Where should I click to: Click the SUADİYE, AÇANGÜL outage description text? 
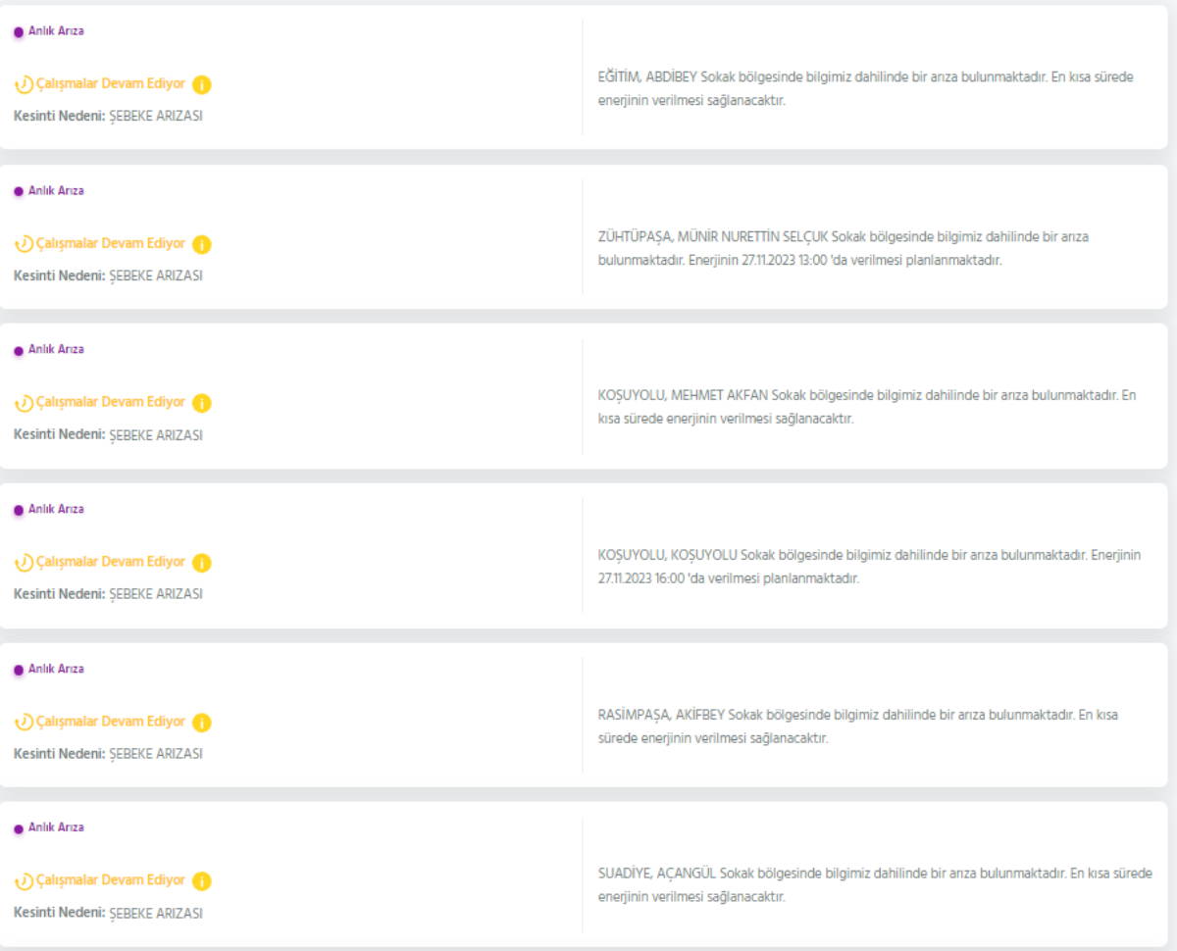click(x=875, y=884)
